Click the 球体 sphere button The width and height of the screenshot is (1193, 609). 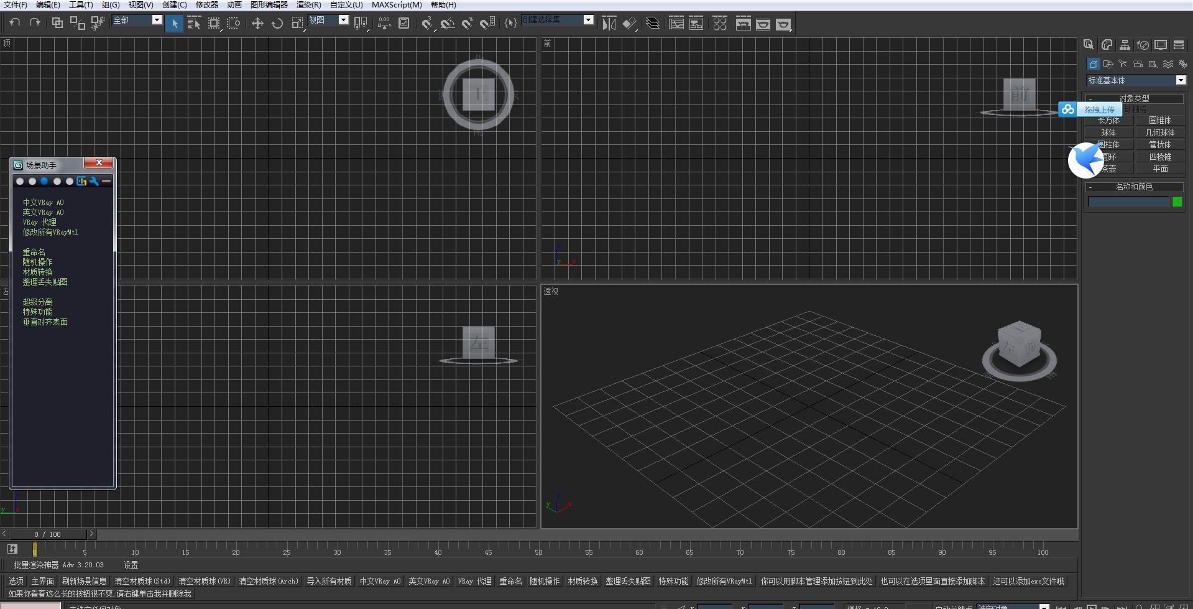(1108, 132)
